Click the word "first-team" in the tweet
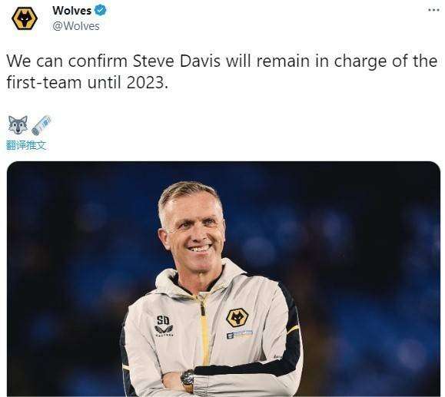 tap(45, 83)
